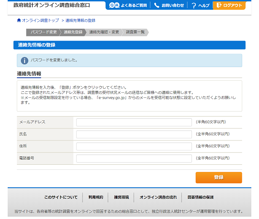Click the blue info icon in notice
Viewport: 259px width, 219px height.
(24, 60)
